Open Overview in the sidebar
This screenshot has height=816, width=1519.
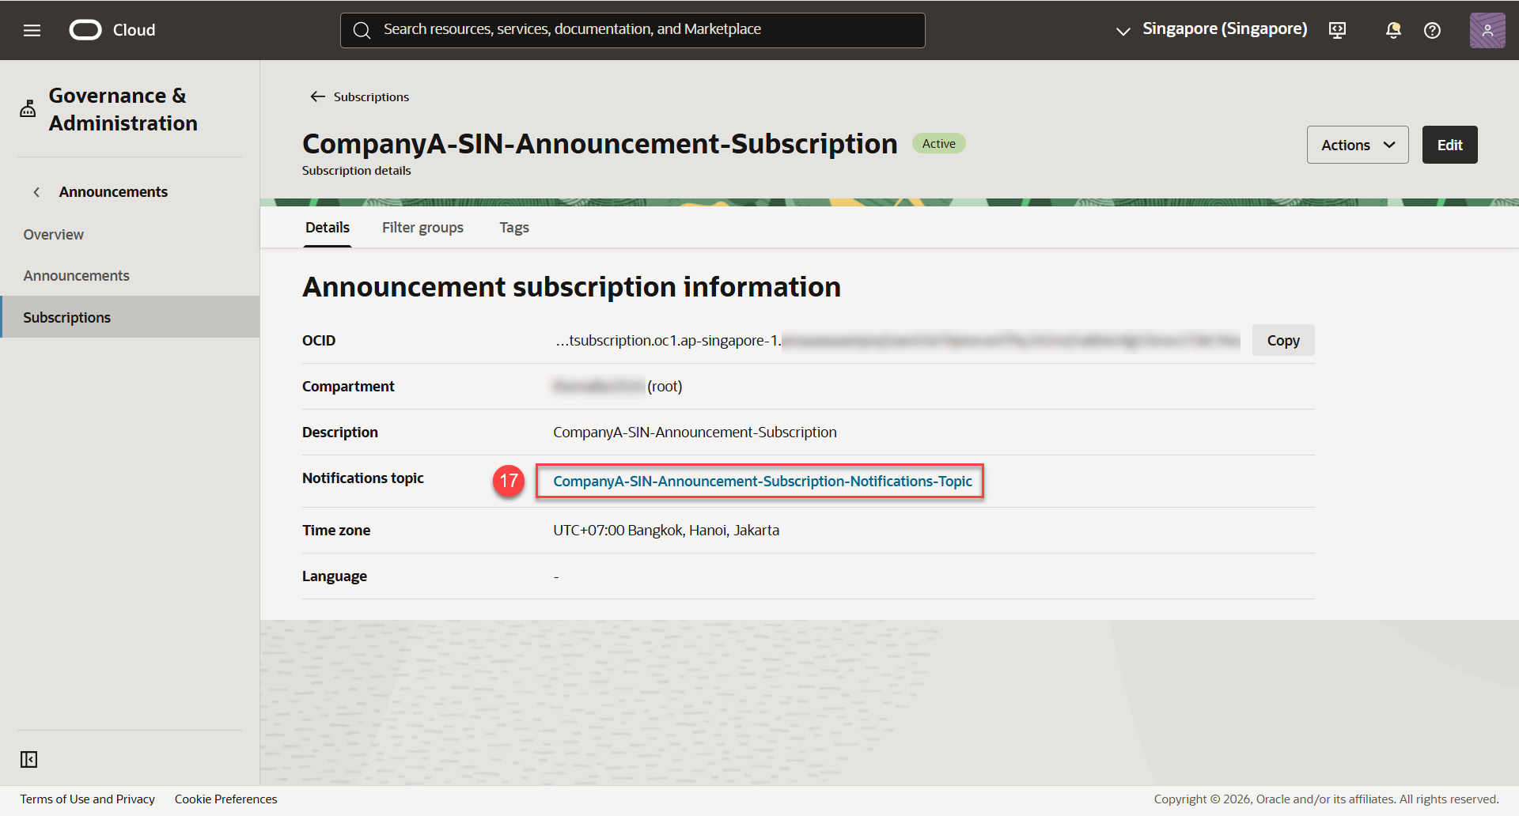[53, 235]
